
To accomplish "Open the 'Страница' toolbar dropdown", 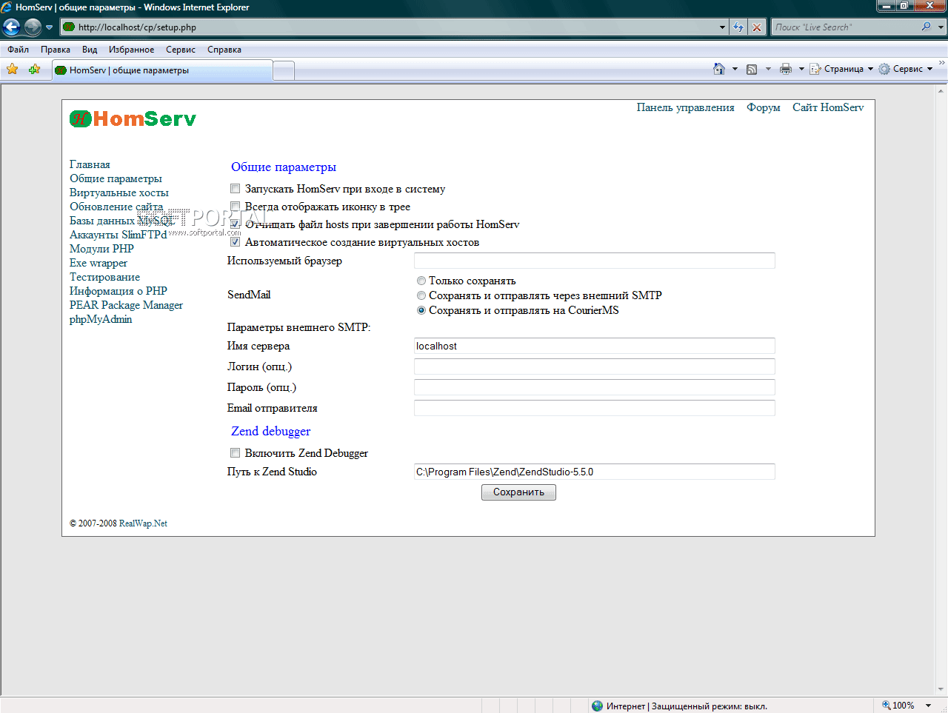I will coord(841,69).
